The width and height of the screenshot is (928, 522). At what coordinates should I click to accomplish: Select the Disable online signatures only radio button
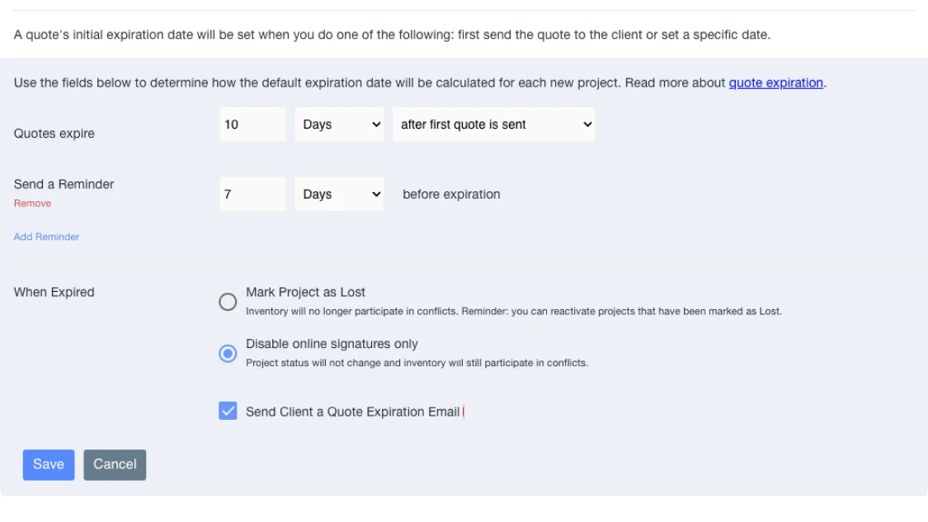point(228,354)
